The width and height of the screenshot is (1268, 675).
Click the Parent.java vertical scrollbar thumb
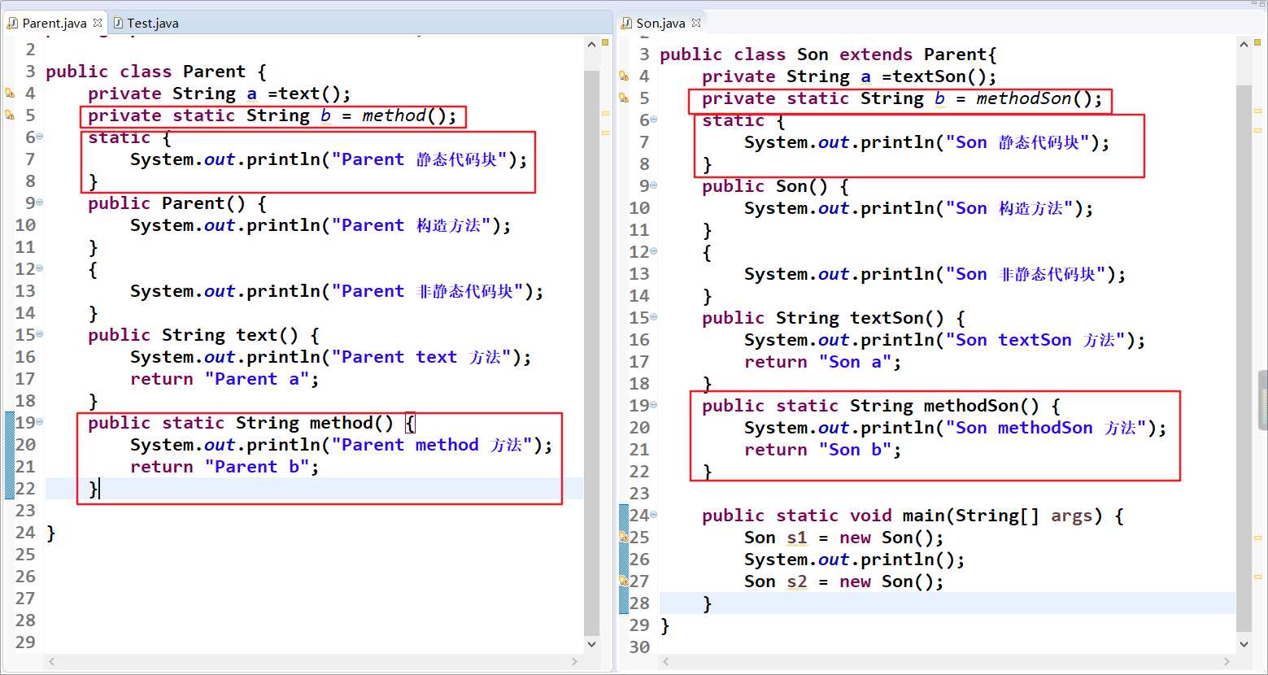click(x=591, y=352)
